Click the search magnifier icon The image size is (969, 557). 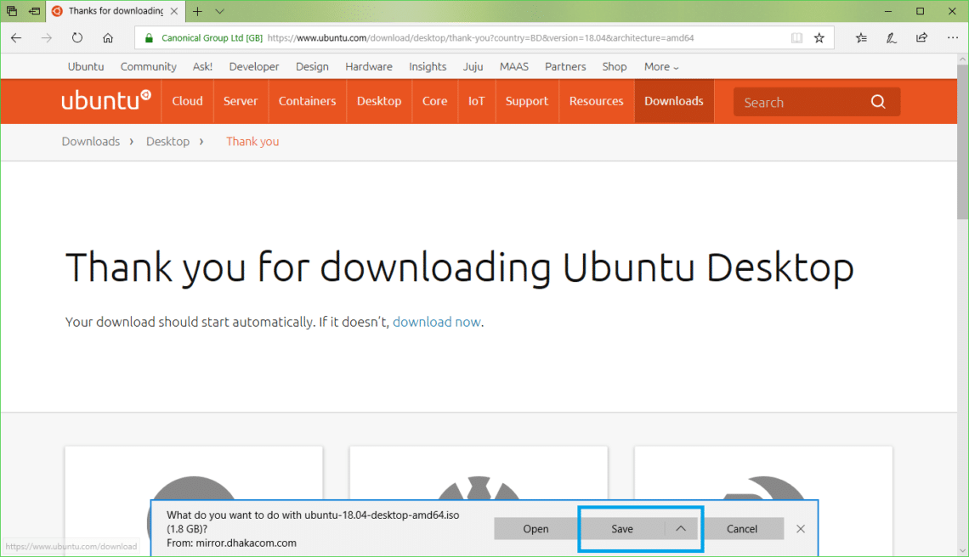point(878,102)
